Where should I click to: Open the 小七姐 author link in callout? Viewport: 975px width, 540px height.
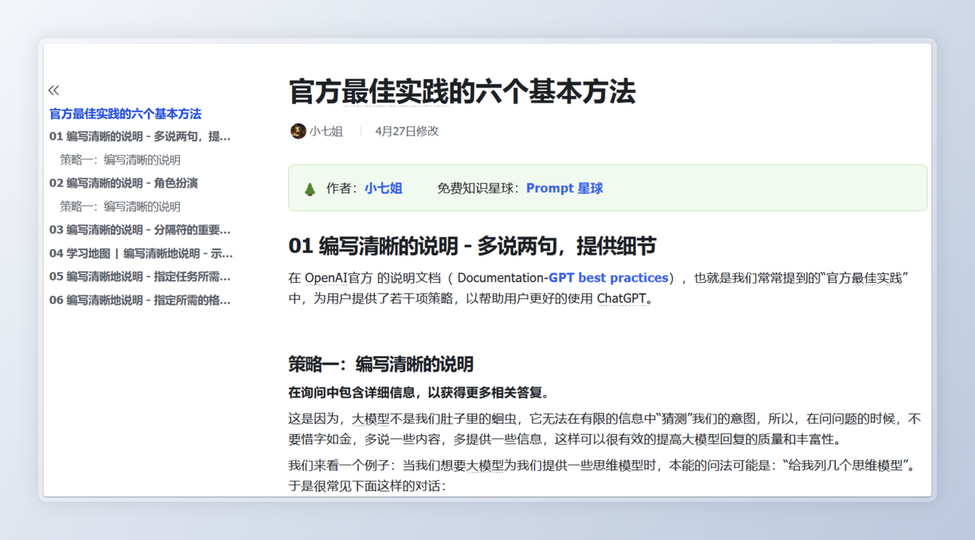point(383,189)
